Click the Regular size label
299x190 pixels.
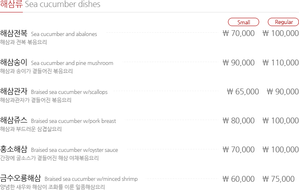pos(284,22)
